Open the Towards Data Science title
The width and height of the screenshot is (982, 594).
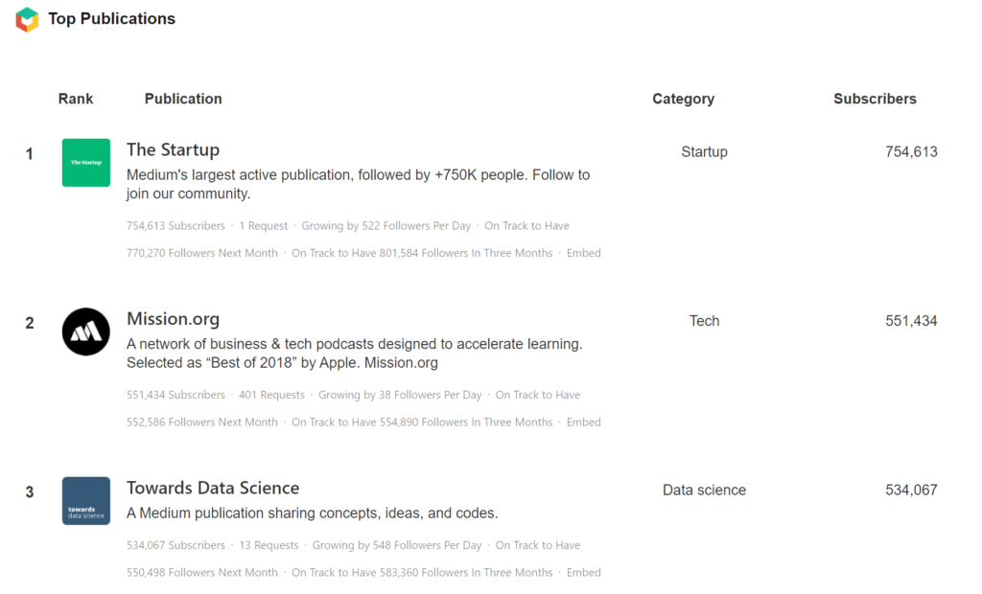[213, 488]
